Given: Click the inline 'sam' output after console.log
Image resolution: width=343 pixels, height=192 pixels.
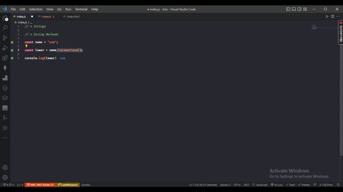Looking at the screenshot, I should click(x=63, y=58).
